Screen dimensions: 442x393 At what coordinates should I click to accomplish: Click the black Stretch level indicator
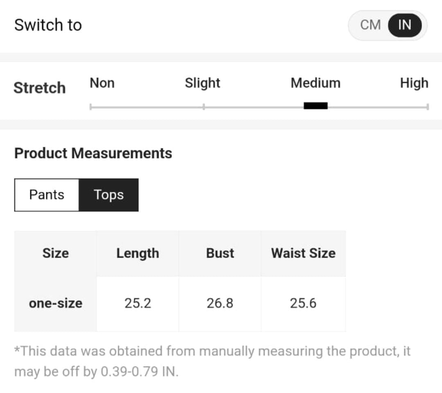point(316,106)
